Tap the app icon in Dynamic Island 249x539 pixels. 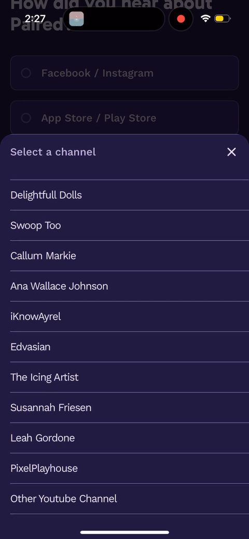click(x=76, y=19)
